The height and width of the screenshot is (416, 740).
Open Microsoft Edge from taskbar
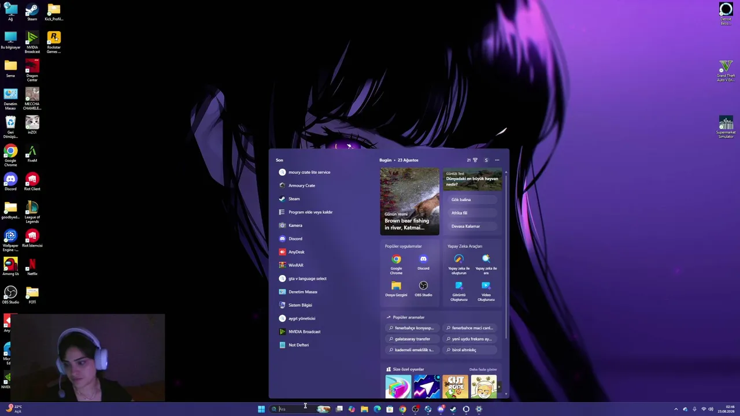point(377,409)
